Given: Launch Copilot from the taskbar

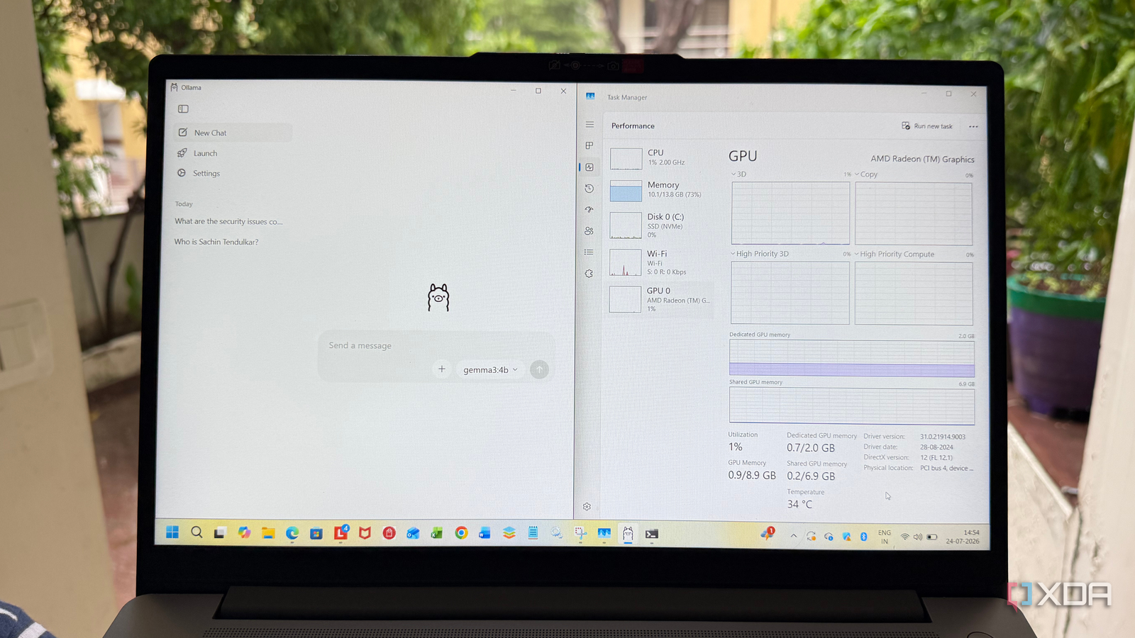Looking at the screenshot, I should coord(244,532).
